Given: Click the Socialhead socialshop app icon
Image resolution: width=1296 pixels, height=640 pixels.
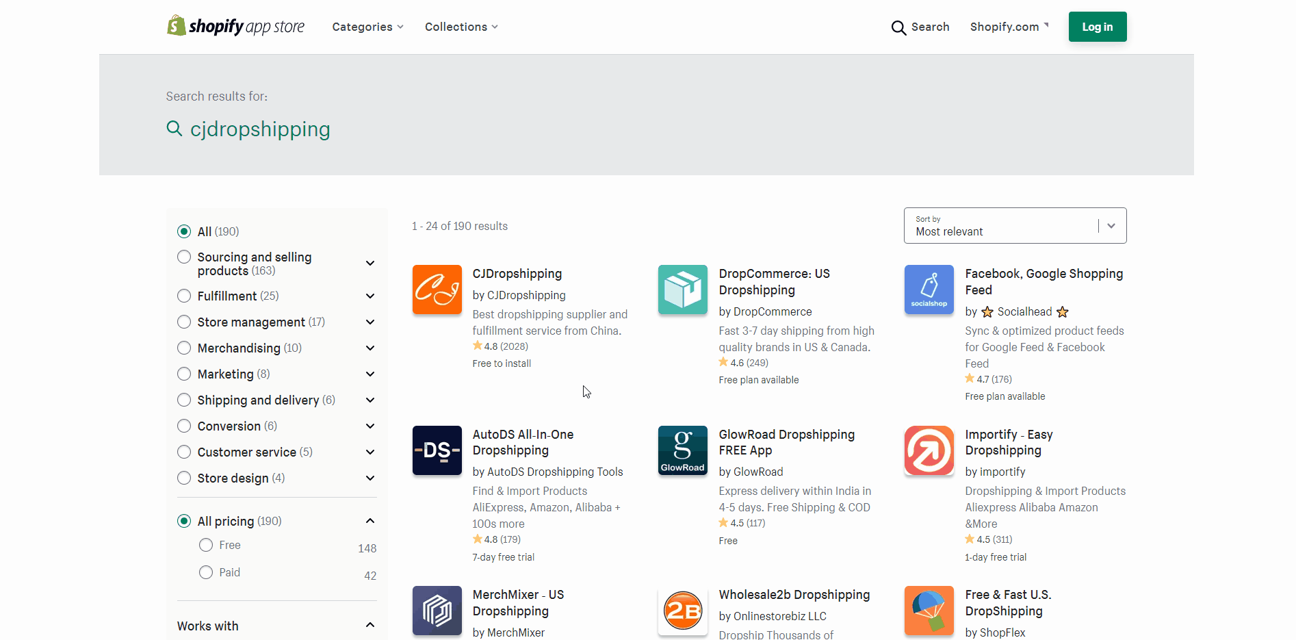Looking at the screenshot, I should [929, 290].
